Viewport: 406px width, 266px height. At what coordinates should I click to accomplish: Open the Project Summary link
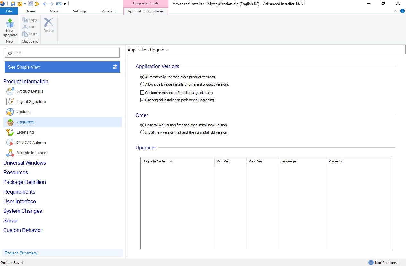tap(21, 253)
